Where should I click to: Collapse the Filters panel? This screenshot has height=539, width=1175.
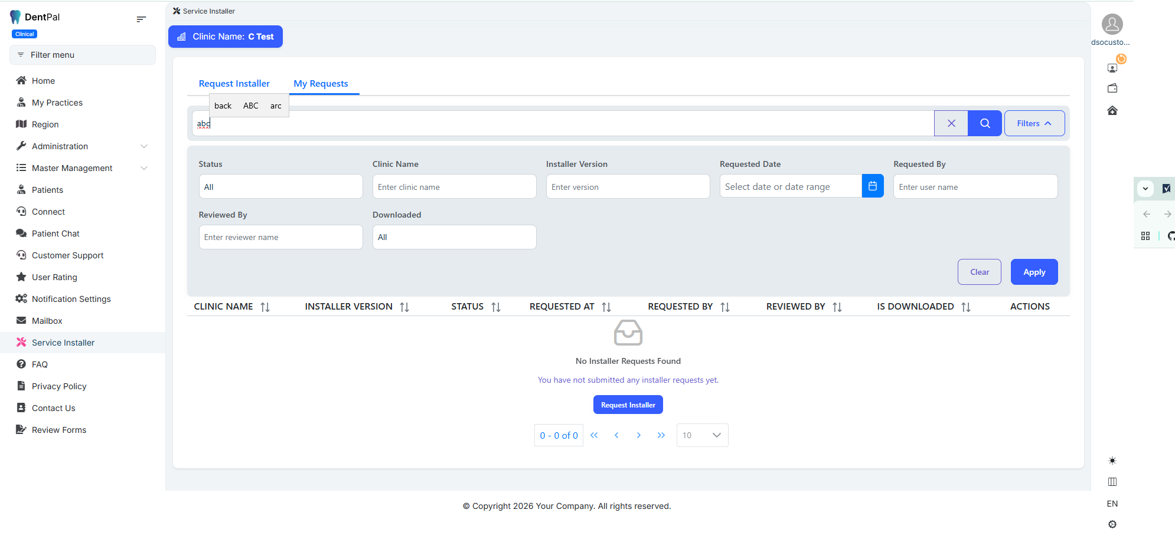tap(1034, 123)
